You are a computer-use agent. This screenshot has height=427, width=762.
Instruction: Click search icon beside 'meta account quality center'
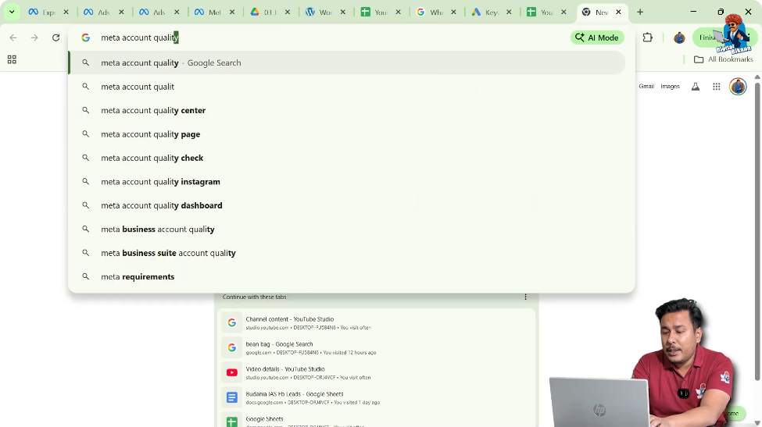[85, 110]
